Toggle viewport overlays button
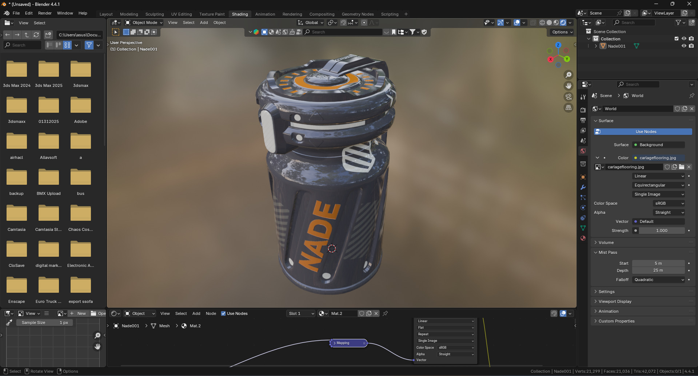 tap(517, 23)
